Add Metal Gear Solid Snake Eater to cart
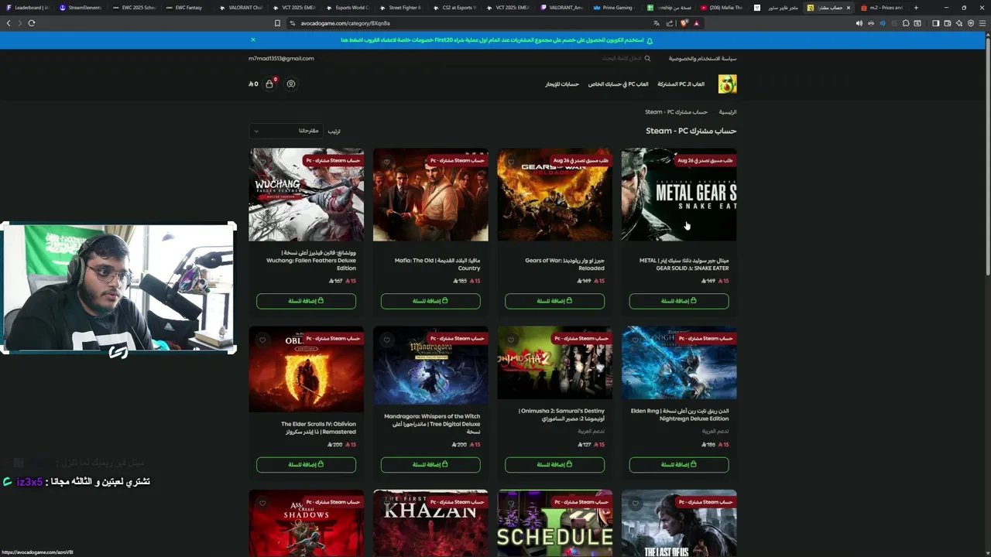The height and width of the screenshot is (557, 991). (679, 301)
